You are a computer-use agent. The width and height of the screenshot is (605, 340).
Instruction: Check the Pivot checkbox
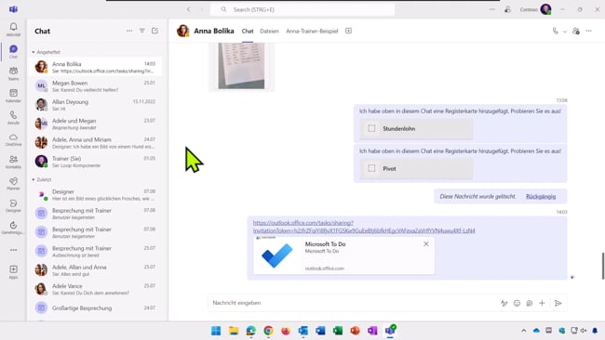click(371, 168)
